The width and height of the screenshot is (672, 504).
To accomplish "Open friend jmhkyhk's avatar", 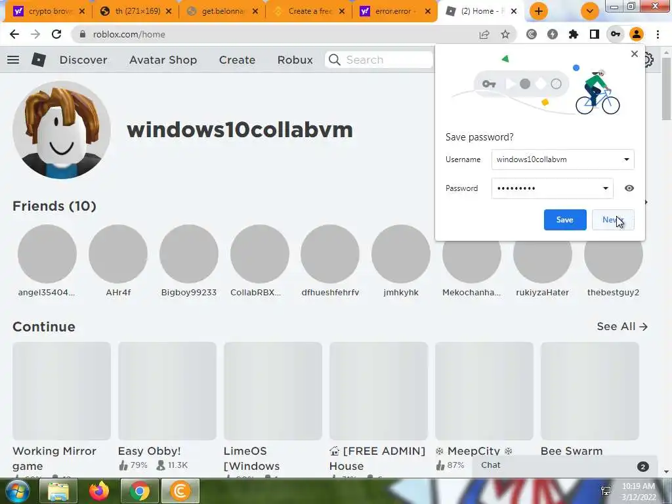I will [x=401, y=254].
